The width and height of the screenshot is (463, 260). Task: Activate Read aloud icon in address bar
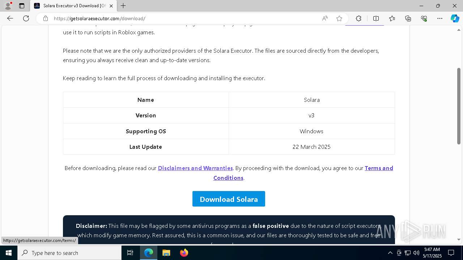pyautogui.click(x=325, y=18)
